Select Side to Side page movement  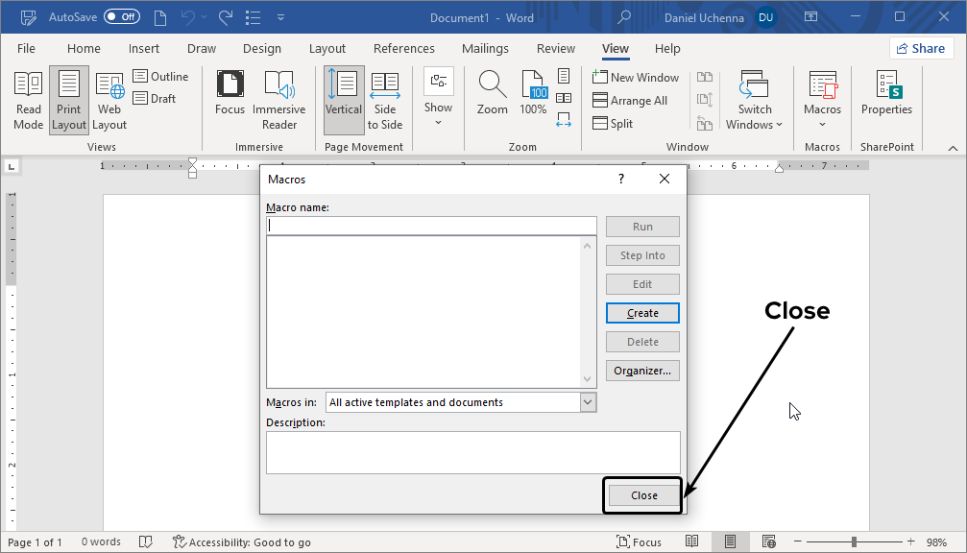pos(384,99)
